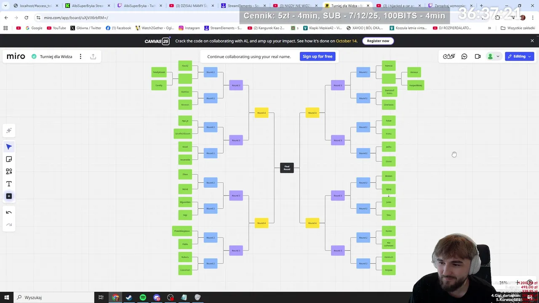This screenshot has height=303, width=539.
Task: Export board with upload icon
Action: [x=93, y=56]
